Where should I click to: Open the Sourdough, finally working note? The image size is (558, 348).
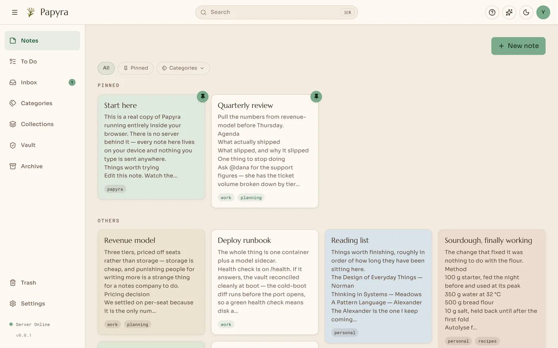tap(492, 289)
